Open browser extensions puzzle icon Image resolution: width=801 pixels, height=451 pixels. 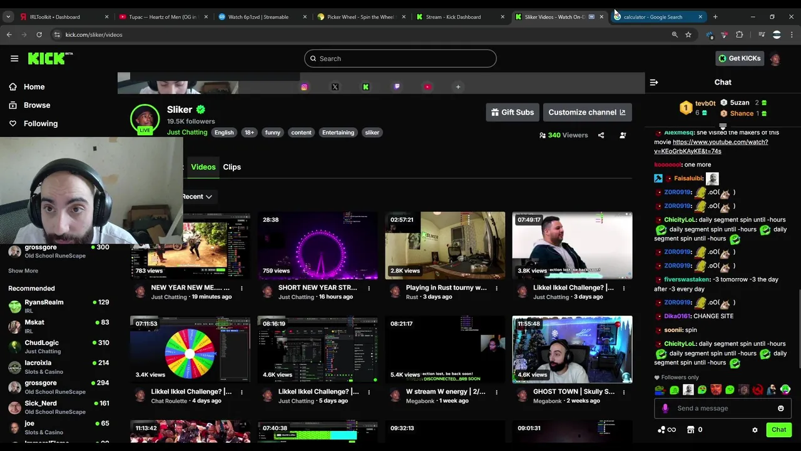click(x=740, y=34)
